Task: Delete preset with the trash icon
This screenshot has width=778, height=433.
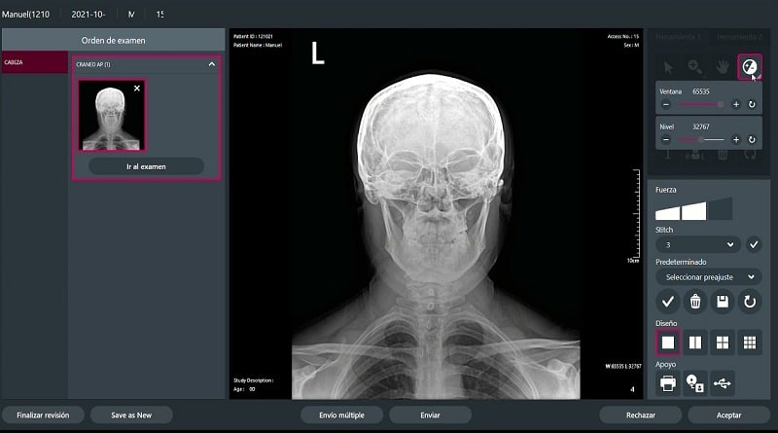Action: (694, 301)
